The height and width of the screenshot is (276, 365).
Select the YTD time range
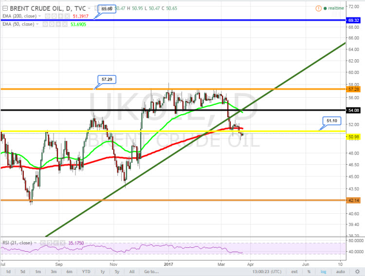pos(86,272)
